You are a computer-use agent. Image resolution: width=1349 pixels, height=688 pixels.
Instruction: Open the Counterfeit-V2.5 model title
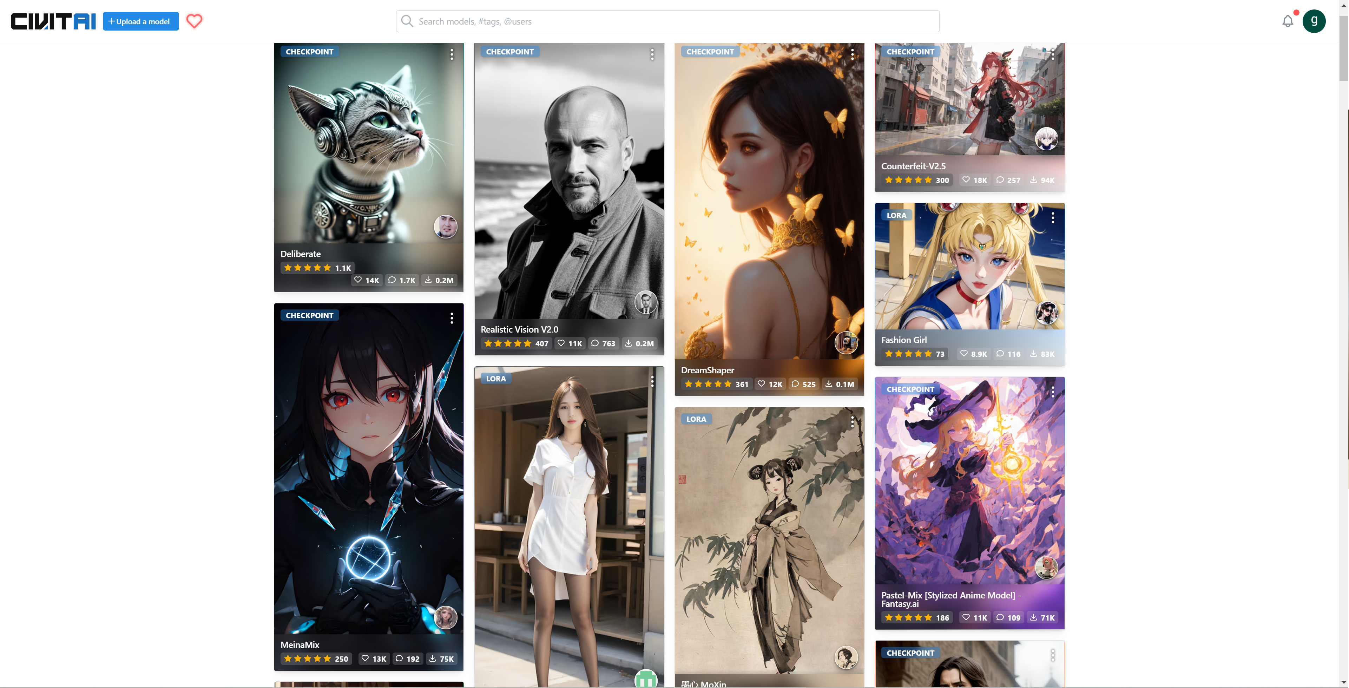pos(913,166)
